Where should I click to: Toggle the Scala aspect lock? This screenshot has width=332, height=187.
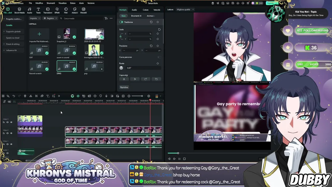(x=120, y=36)
